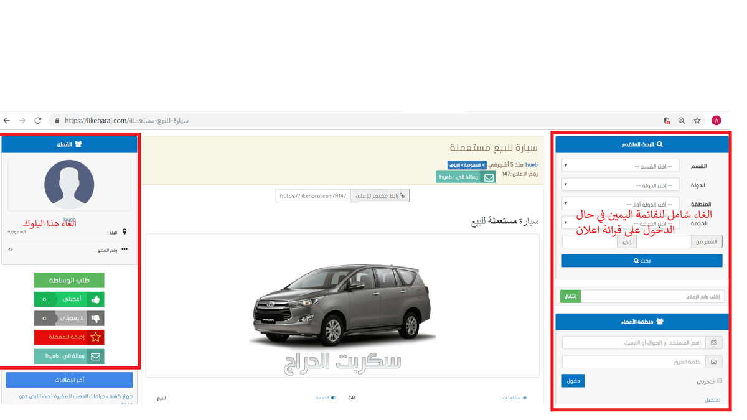
Task: Open the جهاز كشف جرامات الذهب ad link
Action: (x=76, y=396)
